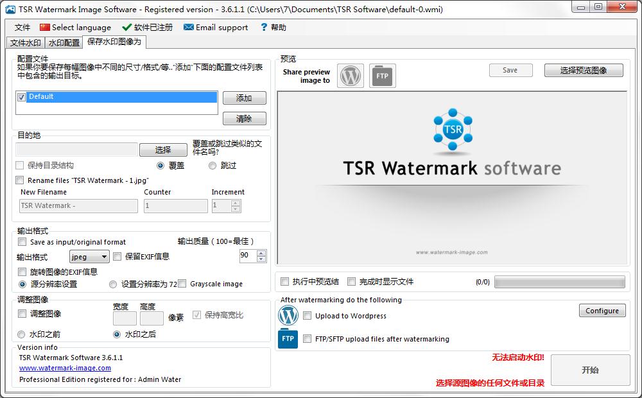
Task: Select 覆盖 radio option
Action: point(160,166)
